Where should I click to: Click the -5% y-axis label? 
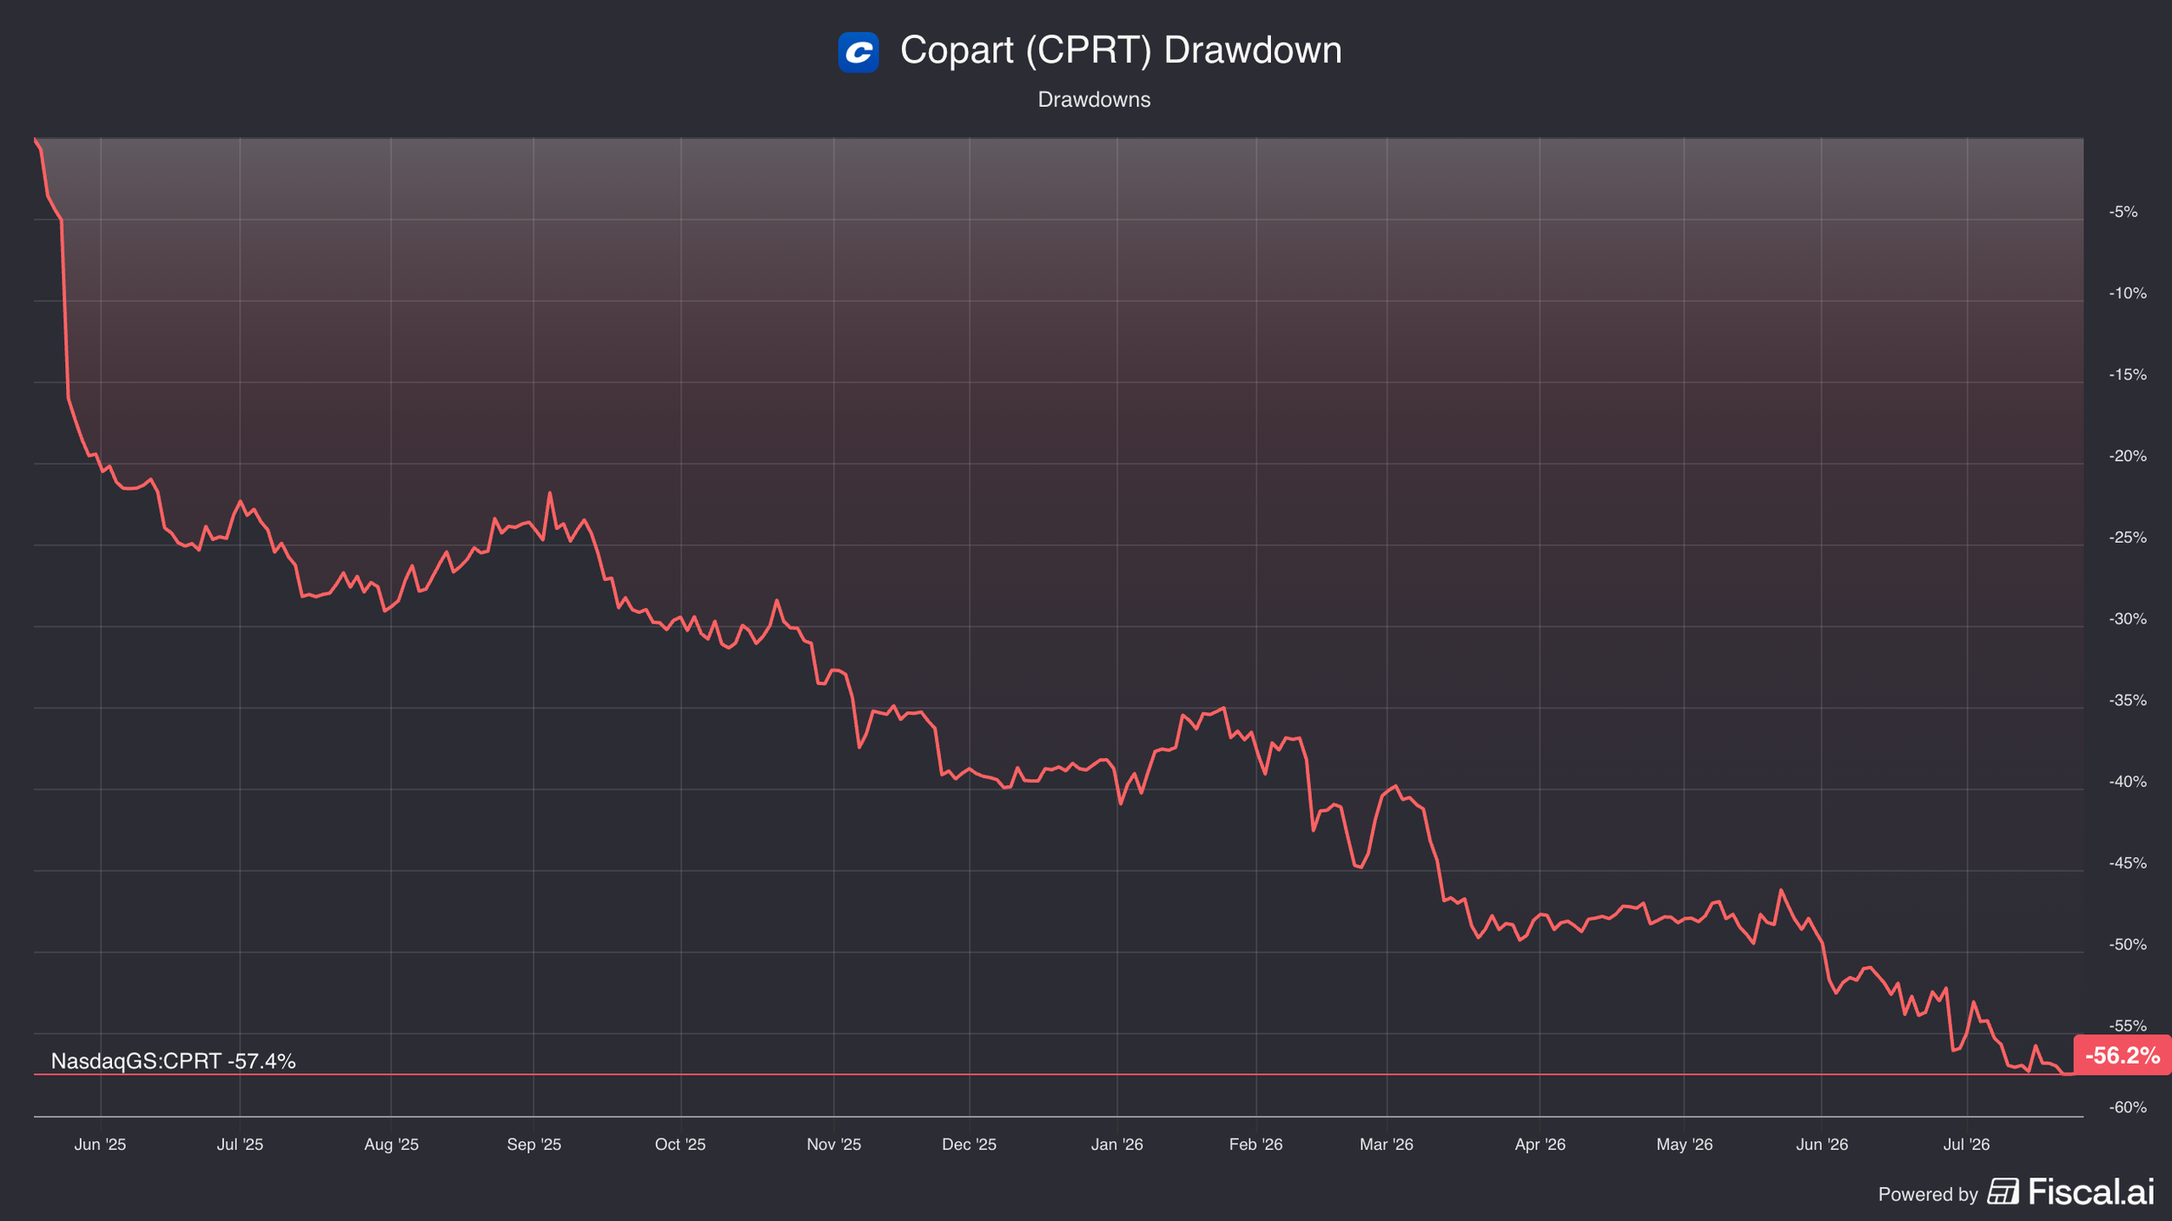[2123, 212]
